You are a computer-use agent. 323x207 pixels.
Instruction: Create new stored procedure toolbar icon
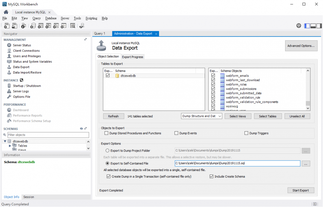click(56, 26)
